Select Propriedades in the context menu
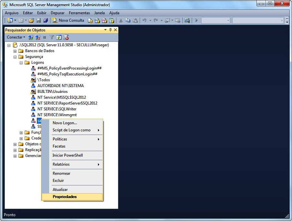The width and height of the screenshot is (292, 221). point(65,197)
